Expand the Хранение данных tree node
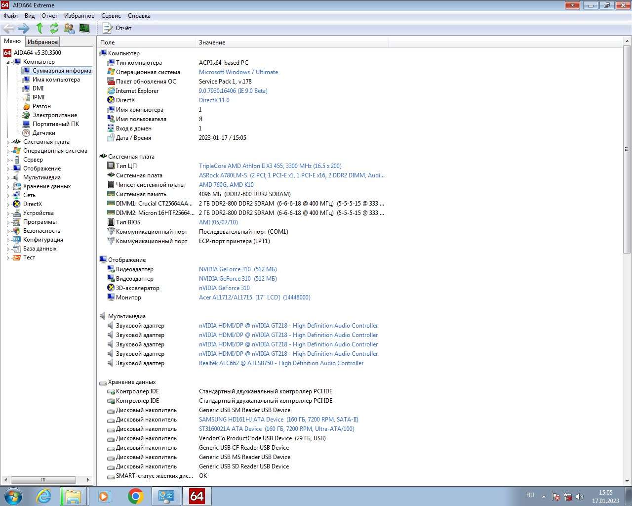This screenshot has width=632, height=506. [x=8, y=187]
